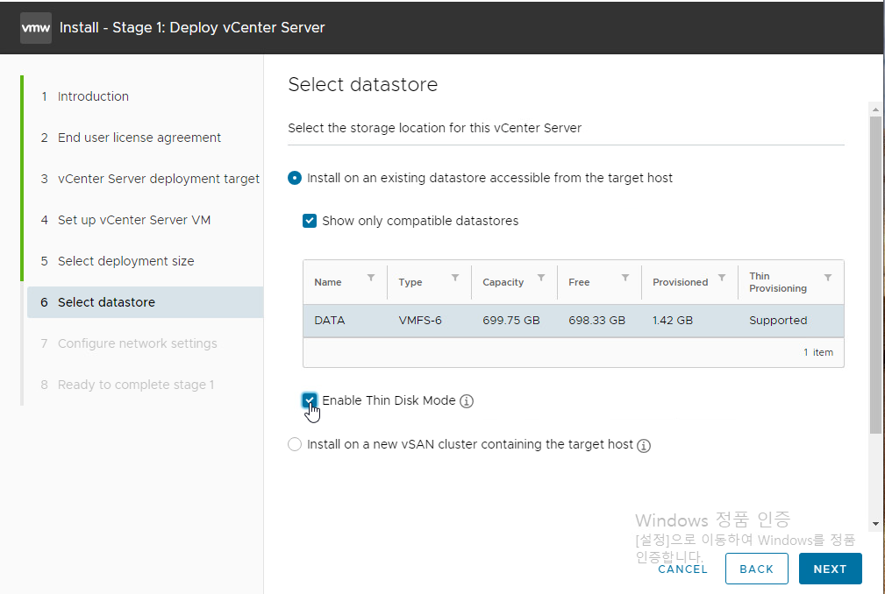Click info icon beside Enable Thin Disk Mode
The width and height of the screenshot is (885, 594).
(x=467, y=401)
